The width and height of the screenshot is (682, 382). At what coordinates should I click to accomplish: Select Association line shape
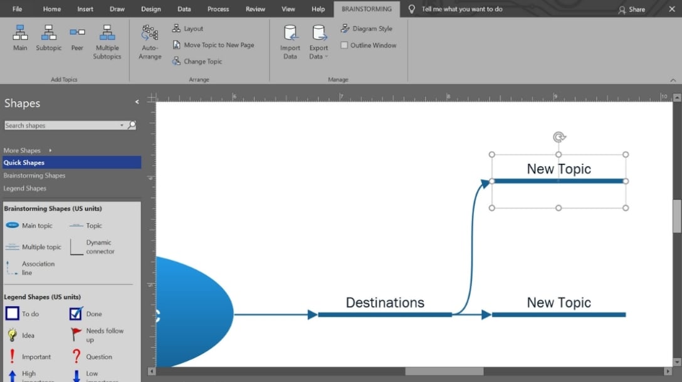31,268
